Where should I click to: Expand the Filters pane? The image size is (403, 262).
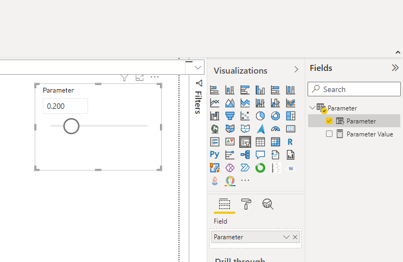click(198, 97)
